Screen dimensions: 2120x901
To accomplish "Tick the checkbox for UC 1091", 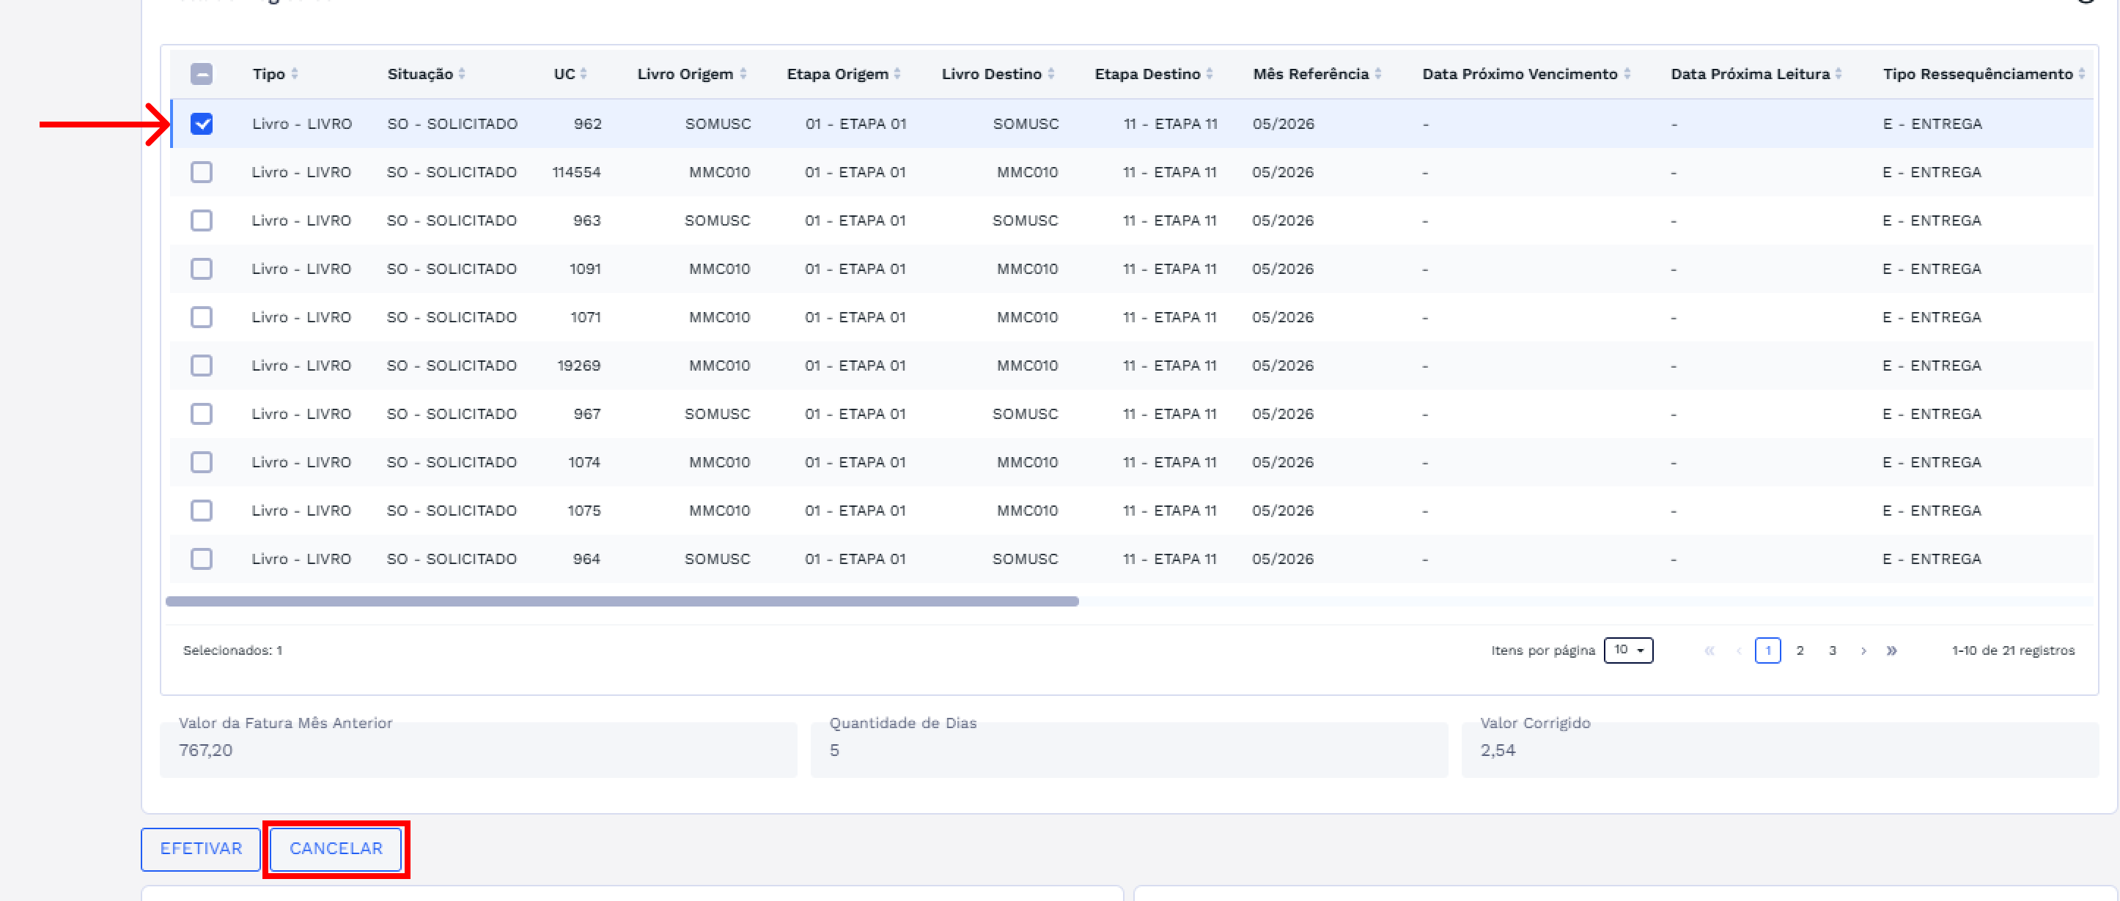I will pyautogui.click(x=202, y=269).
